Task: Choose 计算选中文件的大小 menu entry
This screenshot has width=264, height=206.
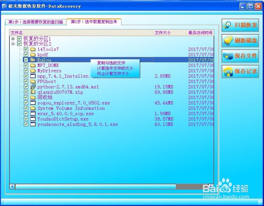Action: [x=115, y=68]
